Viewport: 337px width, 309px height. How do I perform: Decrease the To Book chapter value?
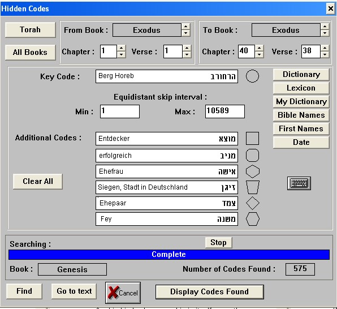pos(259,54)
